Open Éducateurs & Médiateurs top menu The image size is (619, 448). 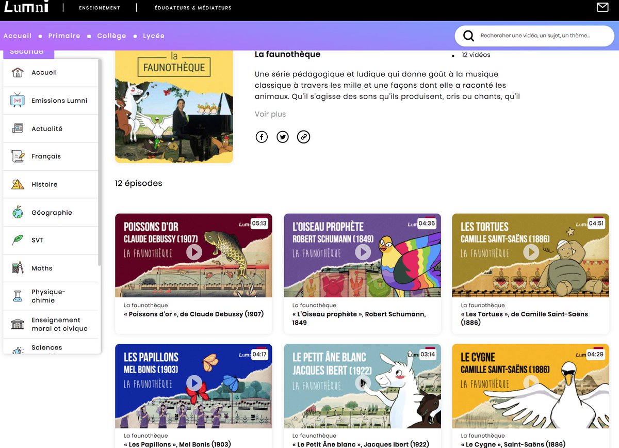193,8
